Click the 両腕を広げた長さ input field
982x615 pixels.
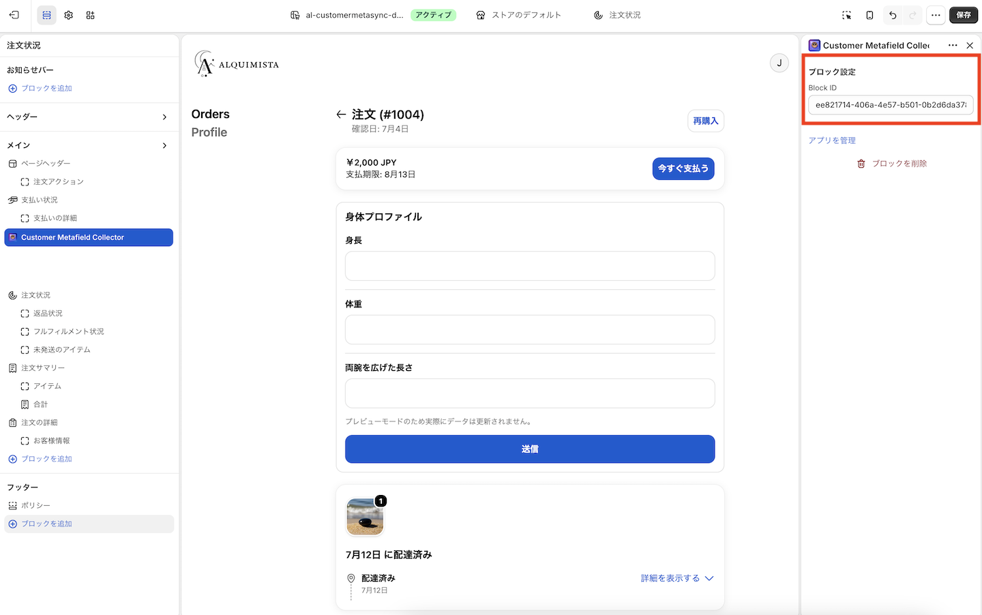click(530, 393)
